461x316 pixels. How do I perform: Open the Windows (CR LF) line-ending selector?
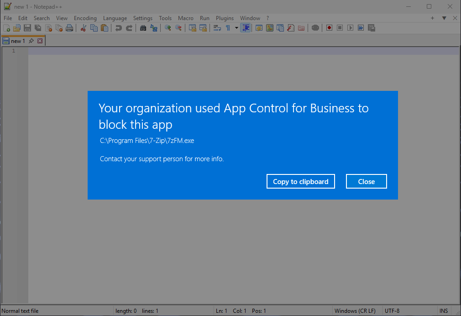355,311
